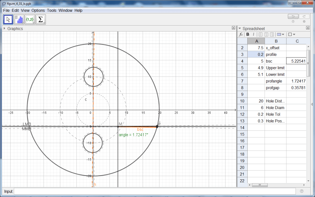Image resolution: width=315 pixels, height=197 pixels.
Task: Open the cell background color dropdown arrow
Action: point(283,34)
